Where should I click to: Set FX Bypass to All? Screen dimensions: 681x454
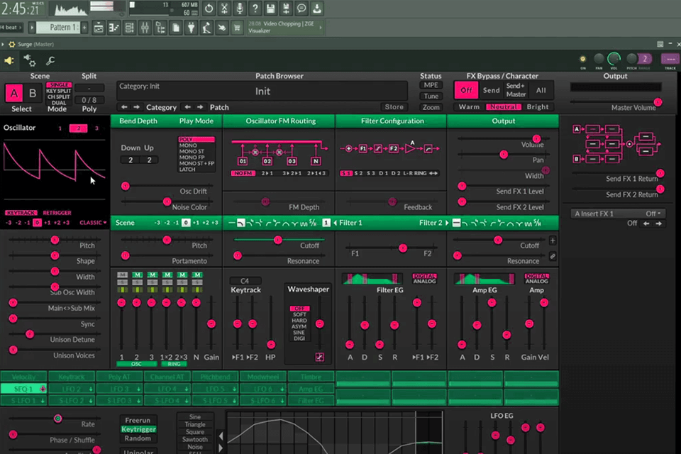click(542, 91)
